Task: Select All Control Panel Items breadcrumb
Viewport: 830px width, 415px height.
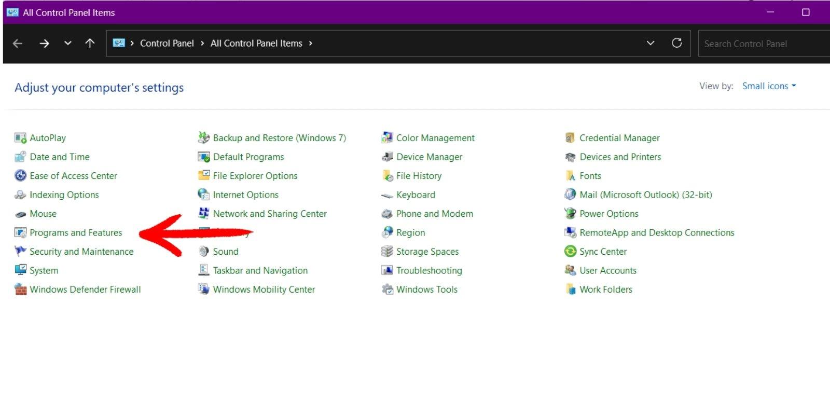Action: coord(256,44)
